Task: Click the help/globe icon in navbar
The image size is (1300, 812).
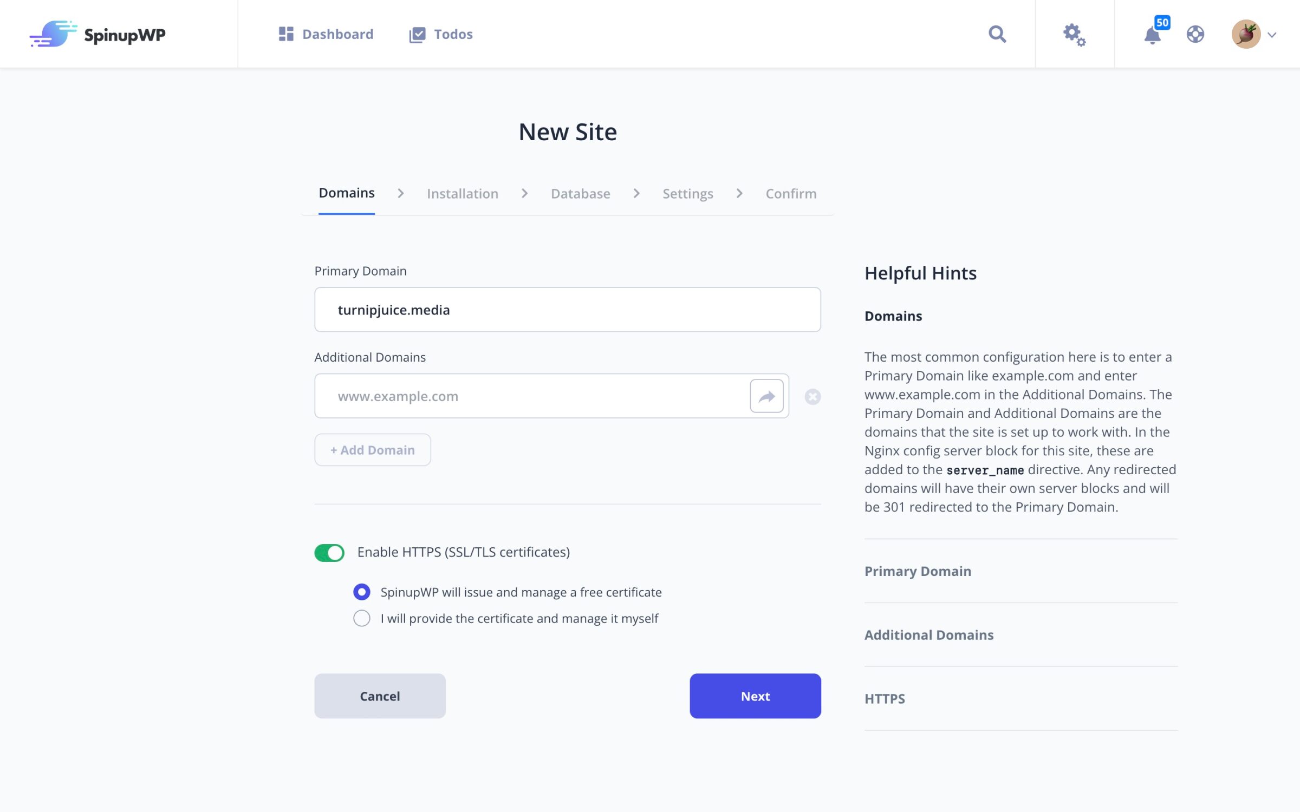Action: [1196, 35]
